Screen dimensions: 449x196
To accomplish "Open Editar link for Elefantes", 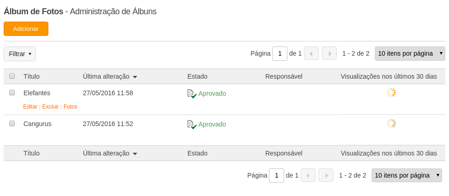I will [30, 107].
